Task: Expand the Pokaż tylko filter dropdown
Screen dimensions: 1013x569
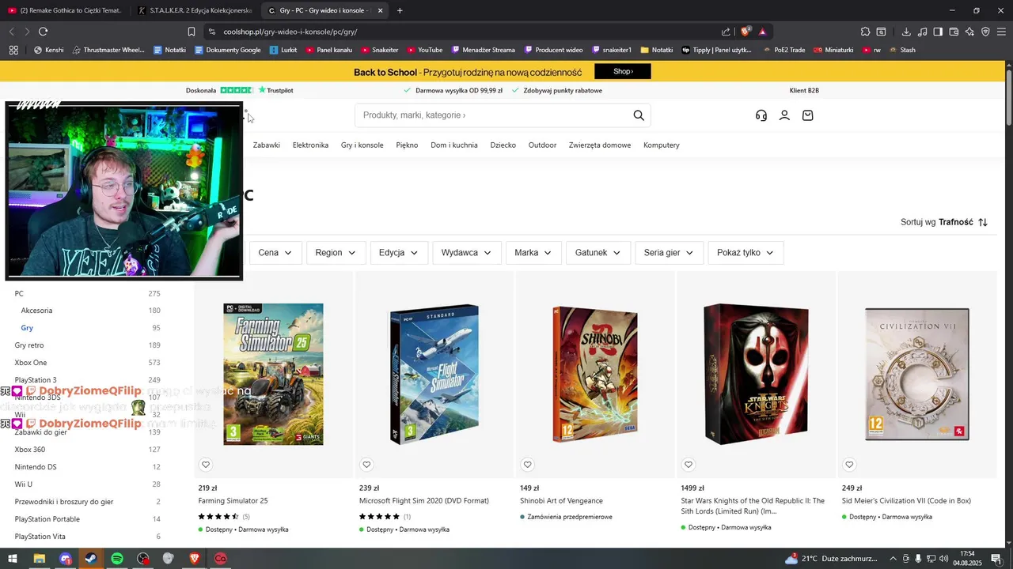Action: tap(746, 253)
